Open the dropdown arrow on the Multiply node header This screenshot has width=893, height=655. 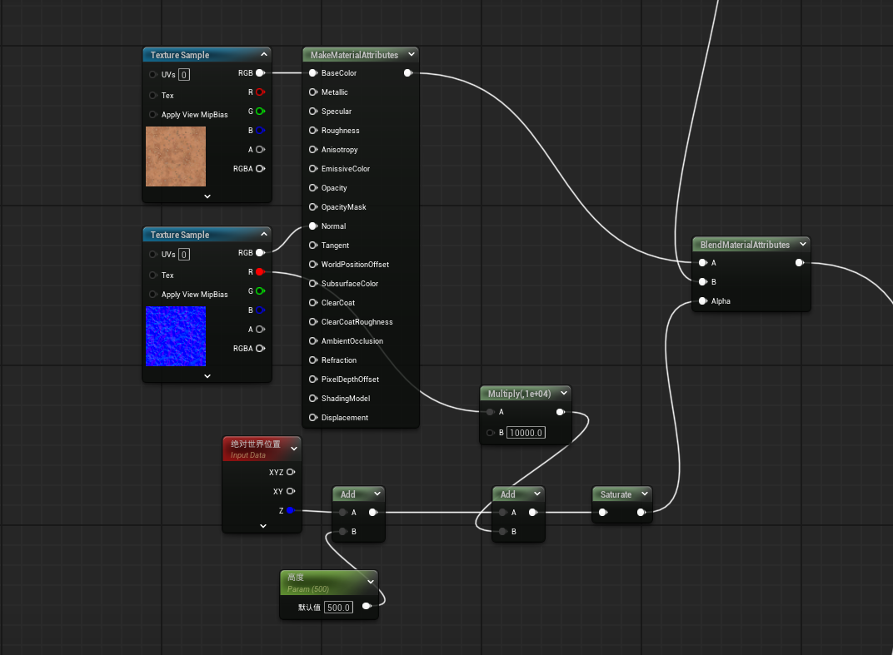[564, 393]
